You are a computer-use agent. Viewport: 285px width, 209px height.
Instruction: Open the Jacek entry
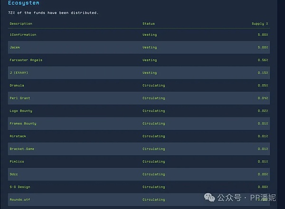tap(15, 47)
